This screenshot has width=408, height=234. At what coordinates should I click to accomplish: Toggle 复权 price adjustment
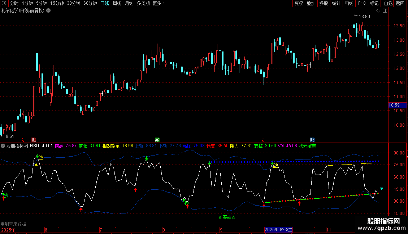click(x=299, y=4)
